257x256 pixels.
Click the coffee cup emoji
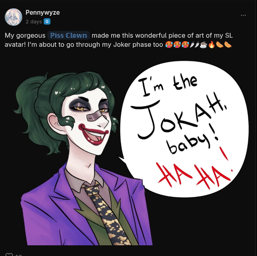click(203, 44)
